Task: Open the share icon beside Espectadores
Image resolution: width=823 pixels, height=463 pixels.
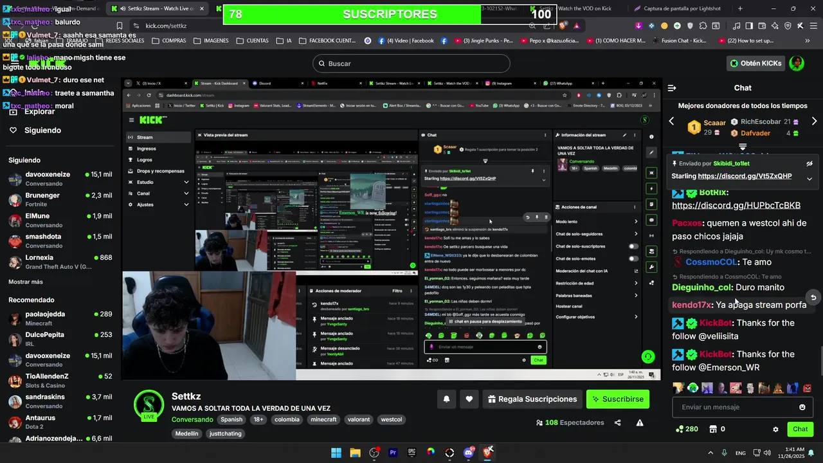Action: point(618,422)
